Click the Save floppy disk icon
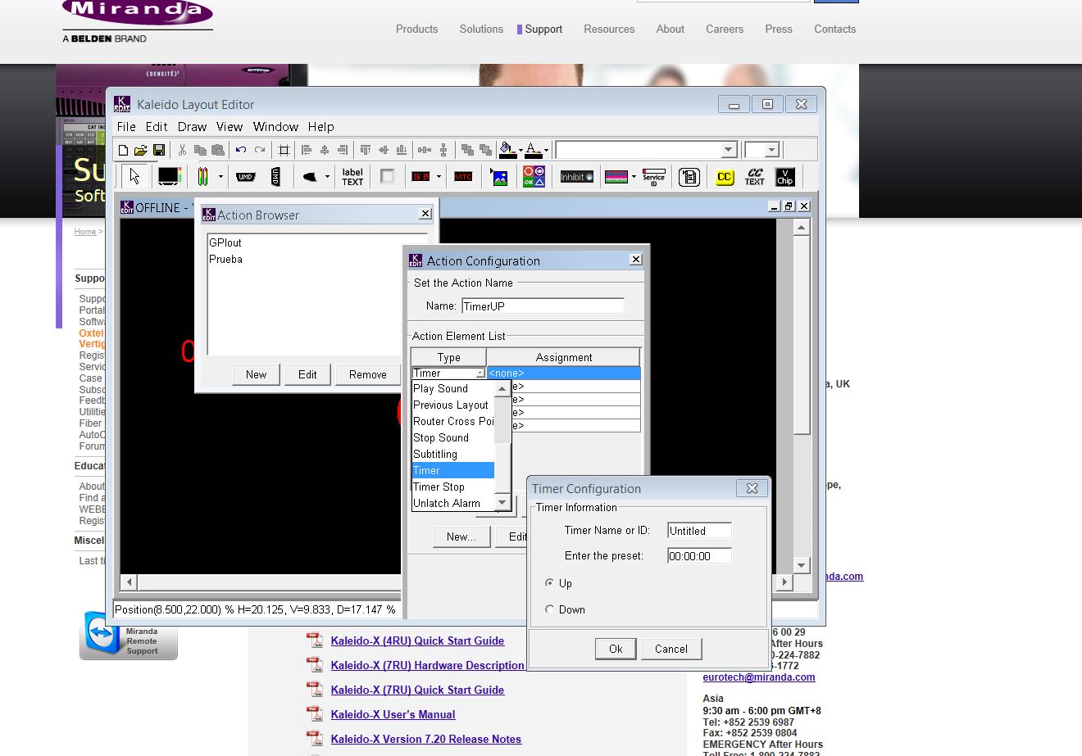This screenshot has height=756, width=1082. coord(159,150)
